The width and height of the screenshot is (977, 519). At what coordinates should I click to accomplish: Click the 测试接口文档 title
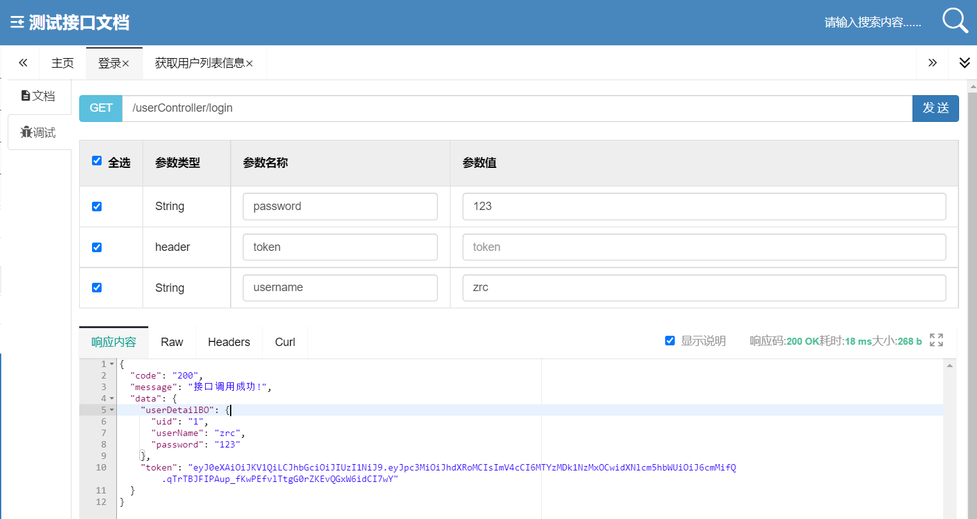point(79,22)
